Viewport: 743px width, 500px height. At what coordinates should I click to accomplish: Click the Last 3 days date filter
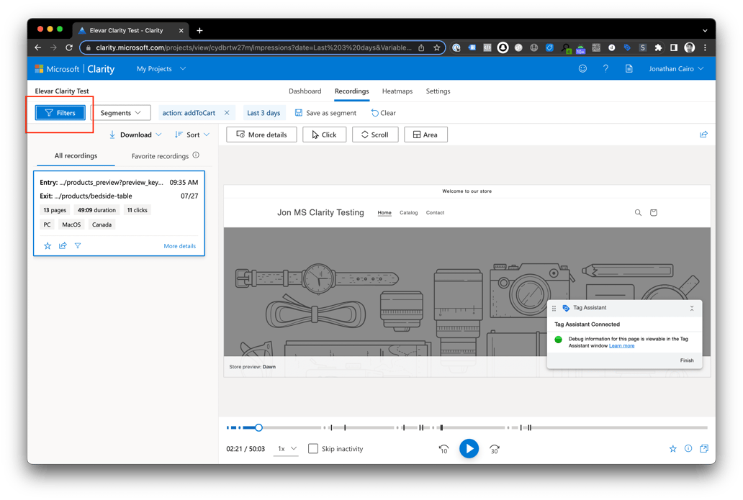point(264,113)
